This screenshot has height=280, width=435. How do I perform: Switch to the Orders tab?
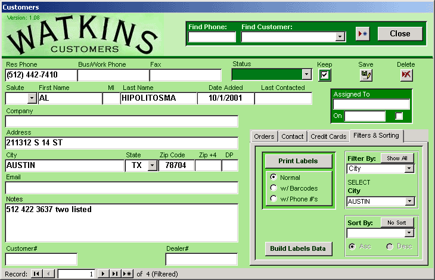pyautogui.click(x=264, y=136)
